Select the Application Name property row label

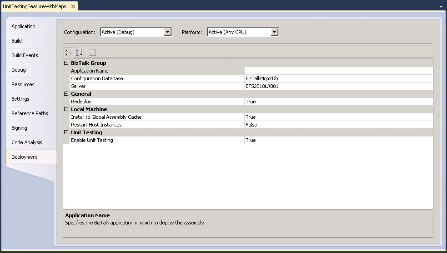click(x=90, y=71)
